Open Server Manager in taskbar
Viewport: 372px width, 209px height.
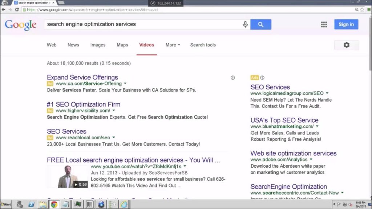click(20, 204)
